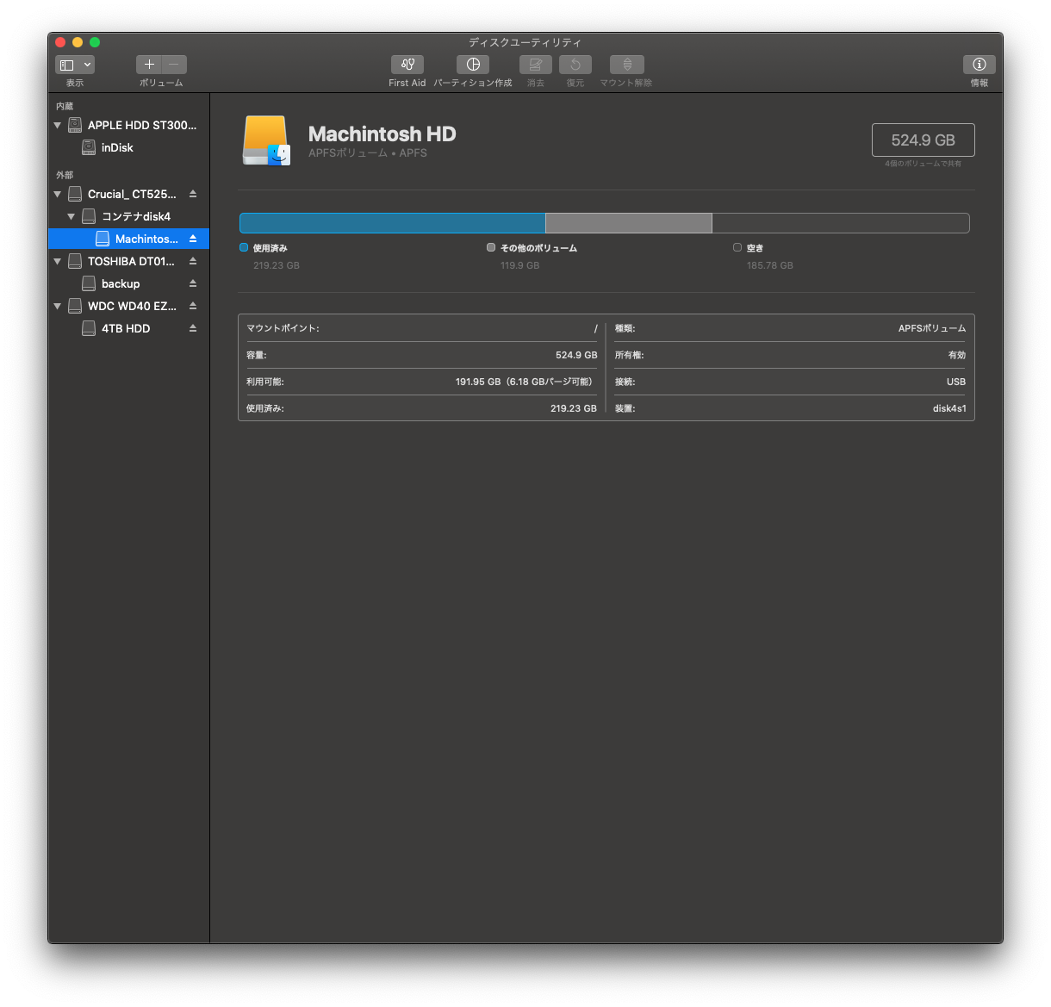Eject the Crucial_CT525 drive
Viewport: 1051px width, 1007px height.
[193, 194]
